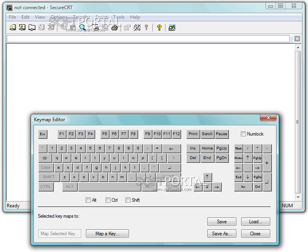The image size is (308, 252).
Task: Select the Caps key on the keymap
Action: click(x=46, y=167)
